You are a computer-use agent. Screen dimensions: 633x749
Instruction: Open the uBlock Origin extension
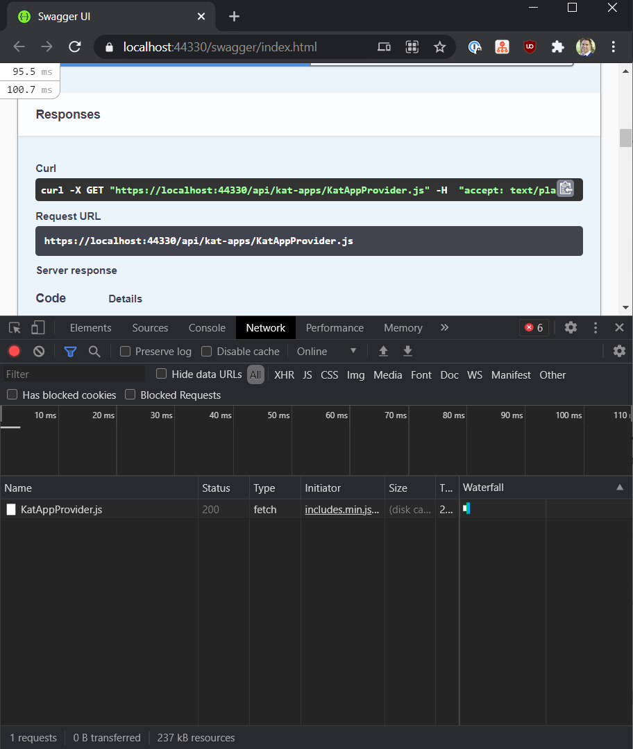point(530,47)
